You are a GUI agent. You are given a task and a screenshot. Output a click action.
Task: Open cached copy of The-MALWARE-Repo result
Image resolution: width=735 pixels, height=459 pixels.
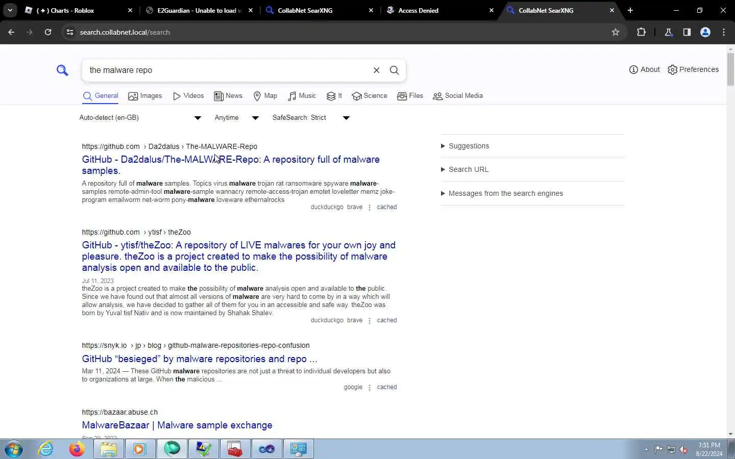coord(387,207)
